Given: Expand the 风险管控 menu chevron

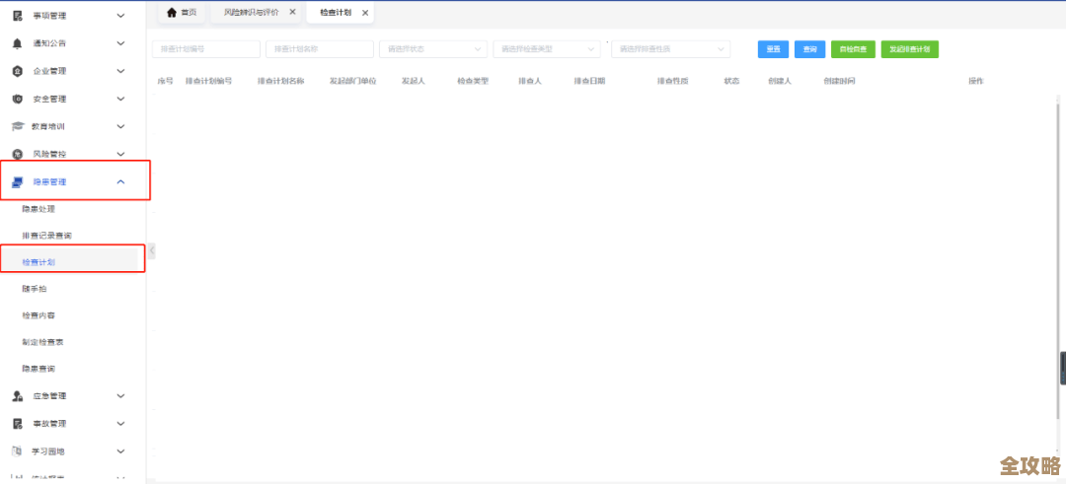Looking at the screenshot, I should 121,154.
